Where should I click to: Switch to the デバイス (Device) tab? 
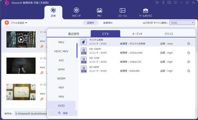pos(169,34)
